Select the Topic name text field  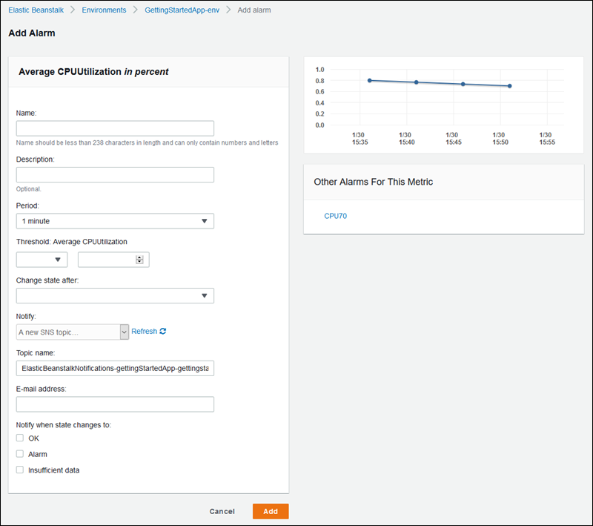click(x=115, y=368)
